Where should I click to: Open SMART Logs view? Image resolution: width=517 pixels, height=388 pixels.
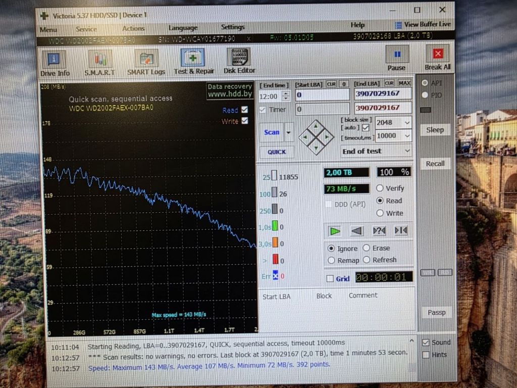tap(146, 63)
